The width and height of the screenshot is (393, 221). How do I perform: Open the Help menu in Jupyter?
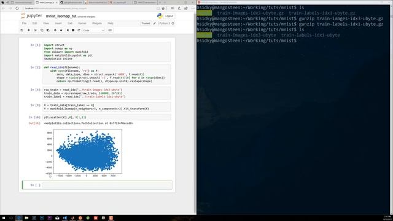point(111,23)
